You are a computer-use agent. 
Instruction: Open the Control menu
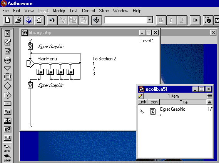pyautogui.click(x=88, y=11)
